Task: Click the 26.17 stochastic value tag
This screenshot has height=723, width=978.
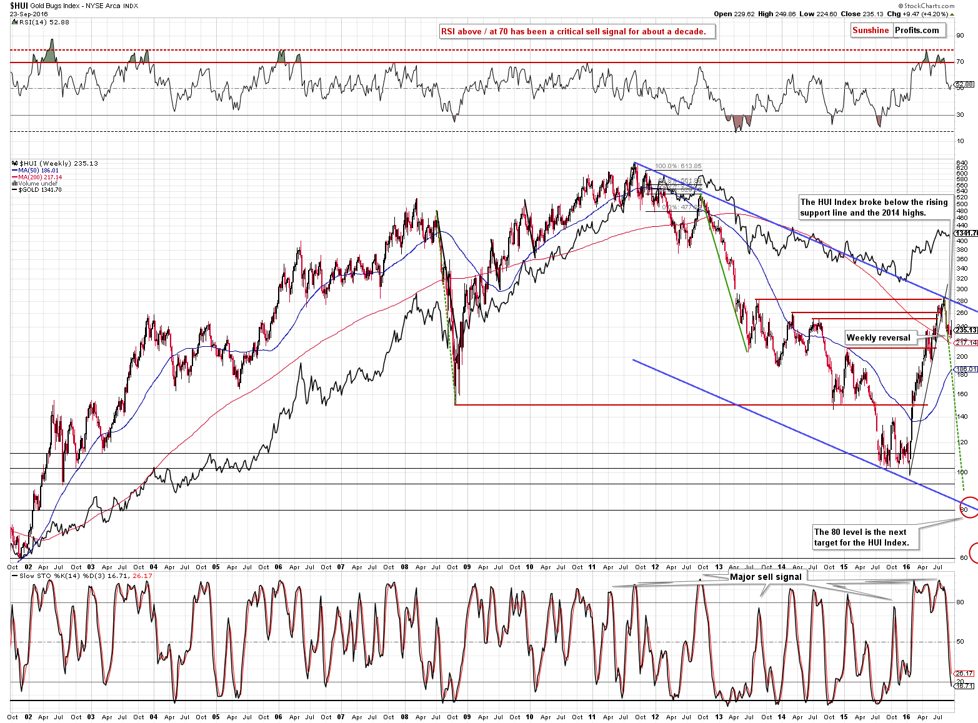Action: click(965, 673)
